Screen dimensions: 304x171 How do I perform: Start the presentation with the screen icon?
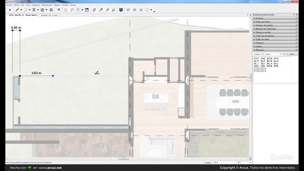tap(121, 10)
